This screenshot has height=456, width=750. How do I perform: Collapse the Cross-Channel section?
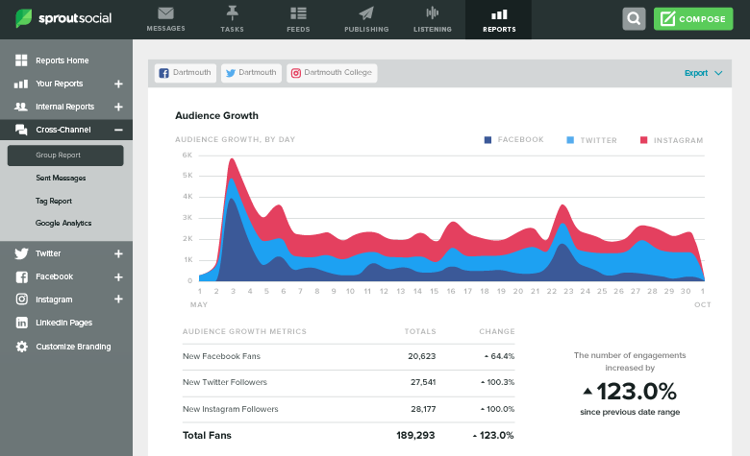pyautogui.click(x=118, y=130)
